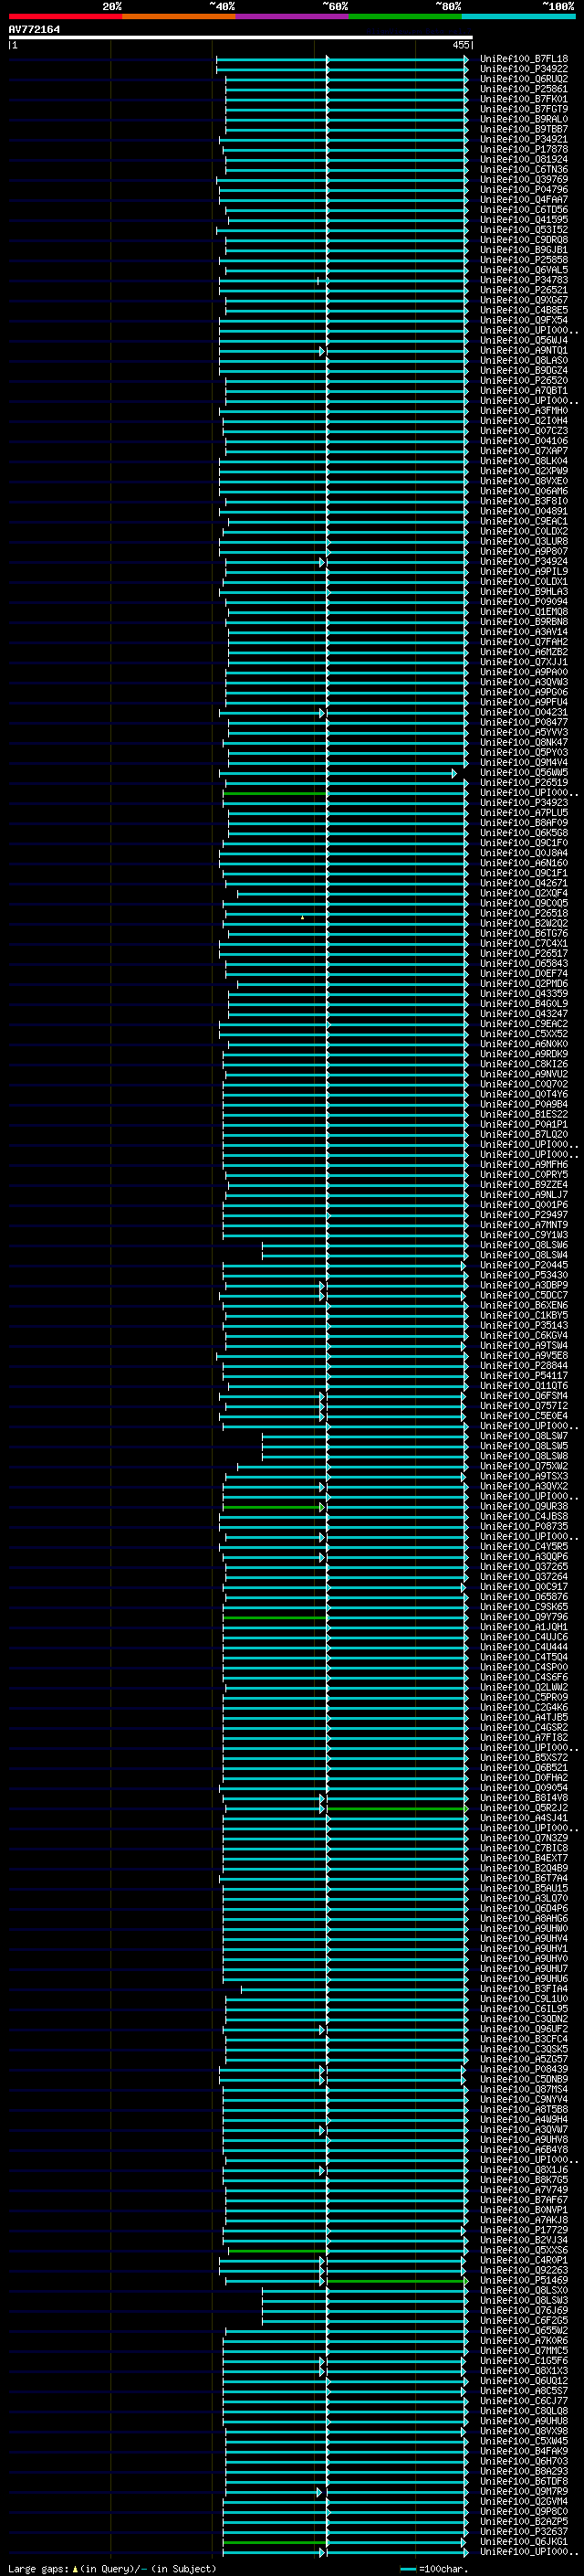The image size is (584, 2576).
Task: Open hit UniRef100_B7FK01
Action: pyautogui.click(x=524, y=99)
